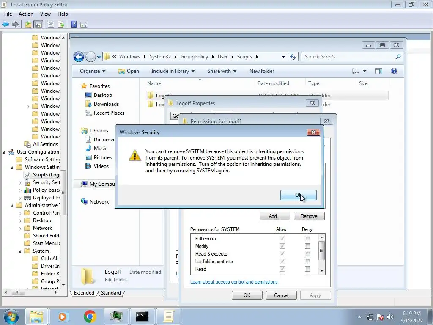Click the Explorer forward navigation button
Image resolution: width=433 pixels, height=325 pixels.
[x=90, y=57]
